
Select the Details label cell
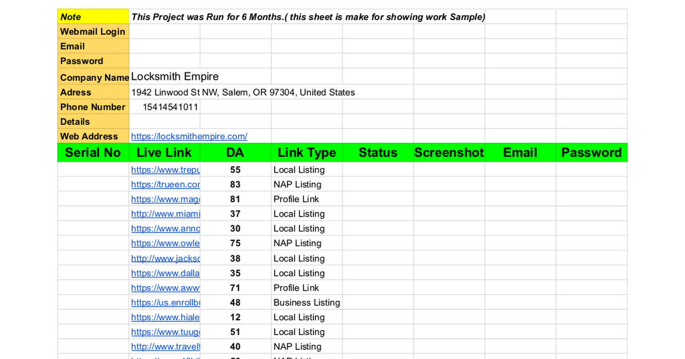click(94, 122)
